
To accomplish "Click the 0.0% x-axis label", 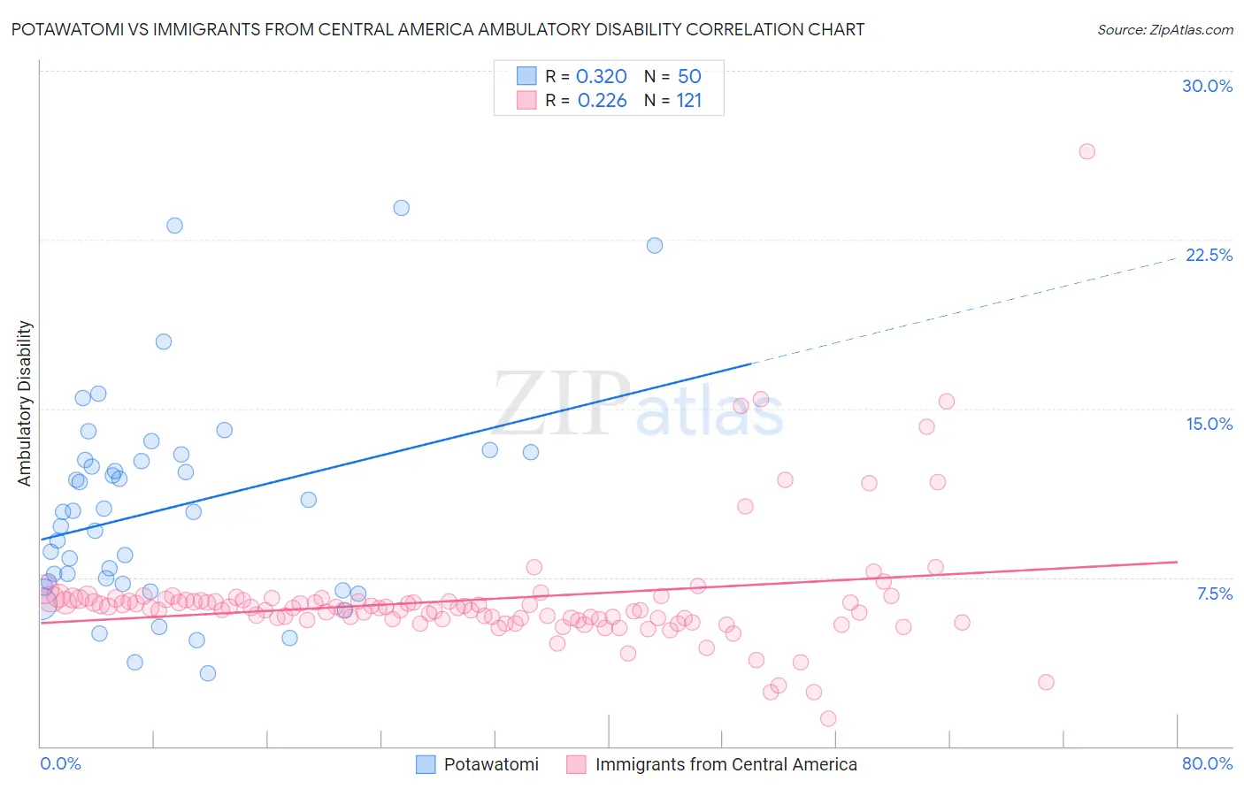I will click(x=60, y=763).
